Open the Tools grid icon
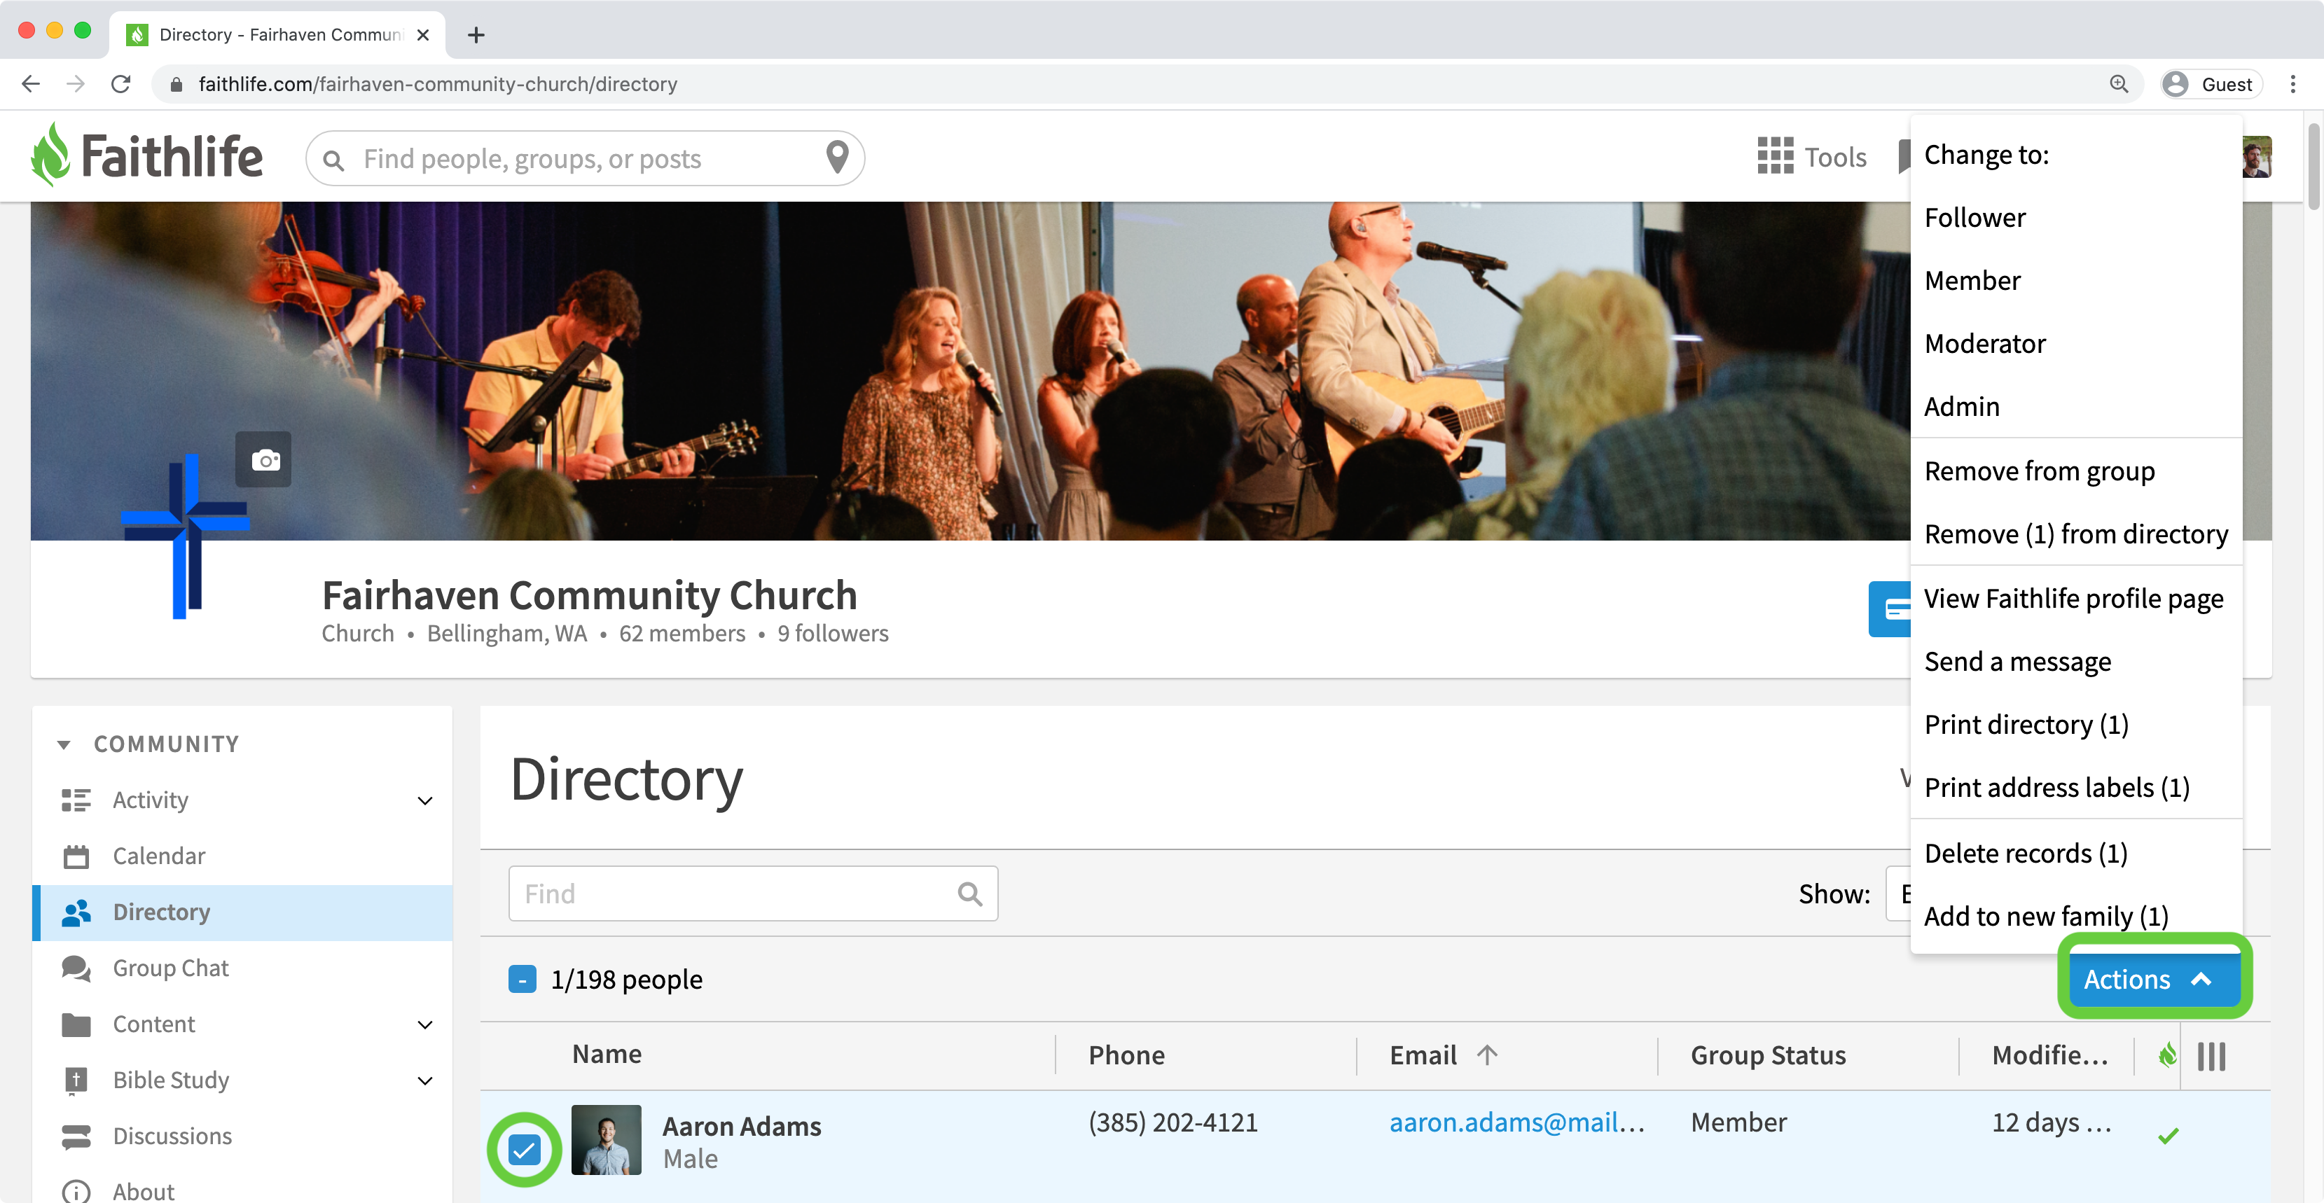 tap(1775, 156)
